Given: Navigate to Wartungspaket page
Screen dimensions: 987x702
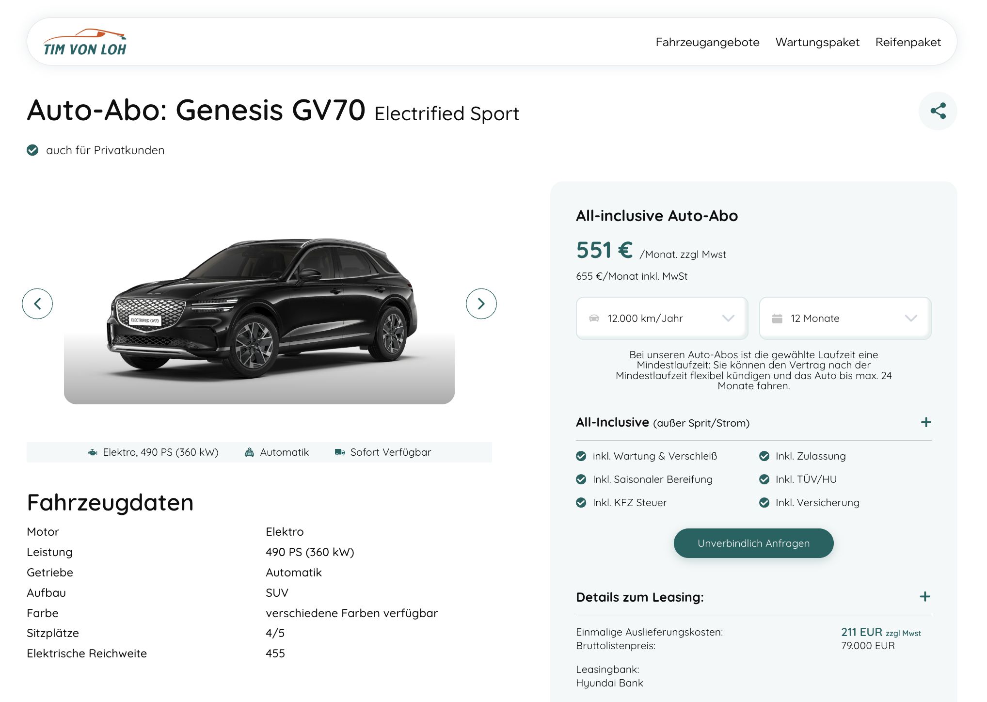Looking at the screenshot, I should point(817,42).
